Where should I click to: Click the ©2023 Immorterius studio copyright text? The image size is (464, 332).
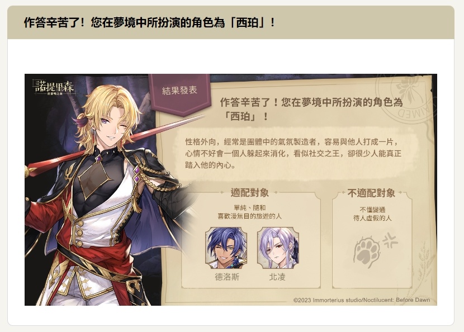coord(362,300)
